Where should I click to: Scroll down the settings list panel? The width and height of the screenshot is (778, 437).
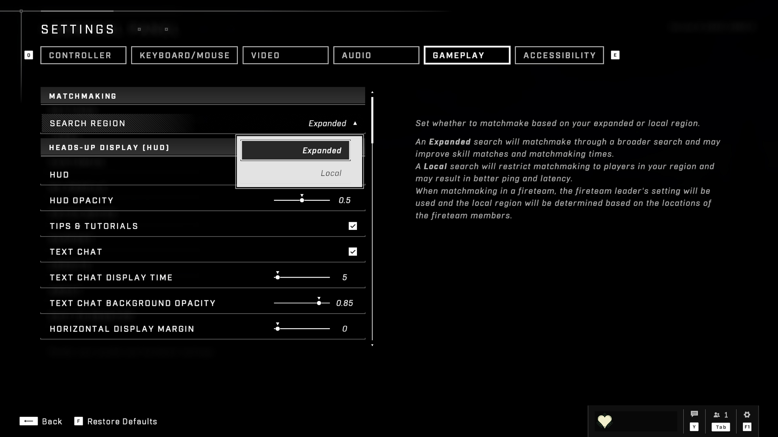[372, 345]
